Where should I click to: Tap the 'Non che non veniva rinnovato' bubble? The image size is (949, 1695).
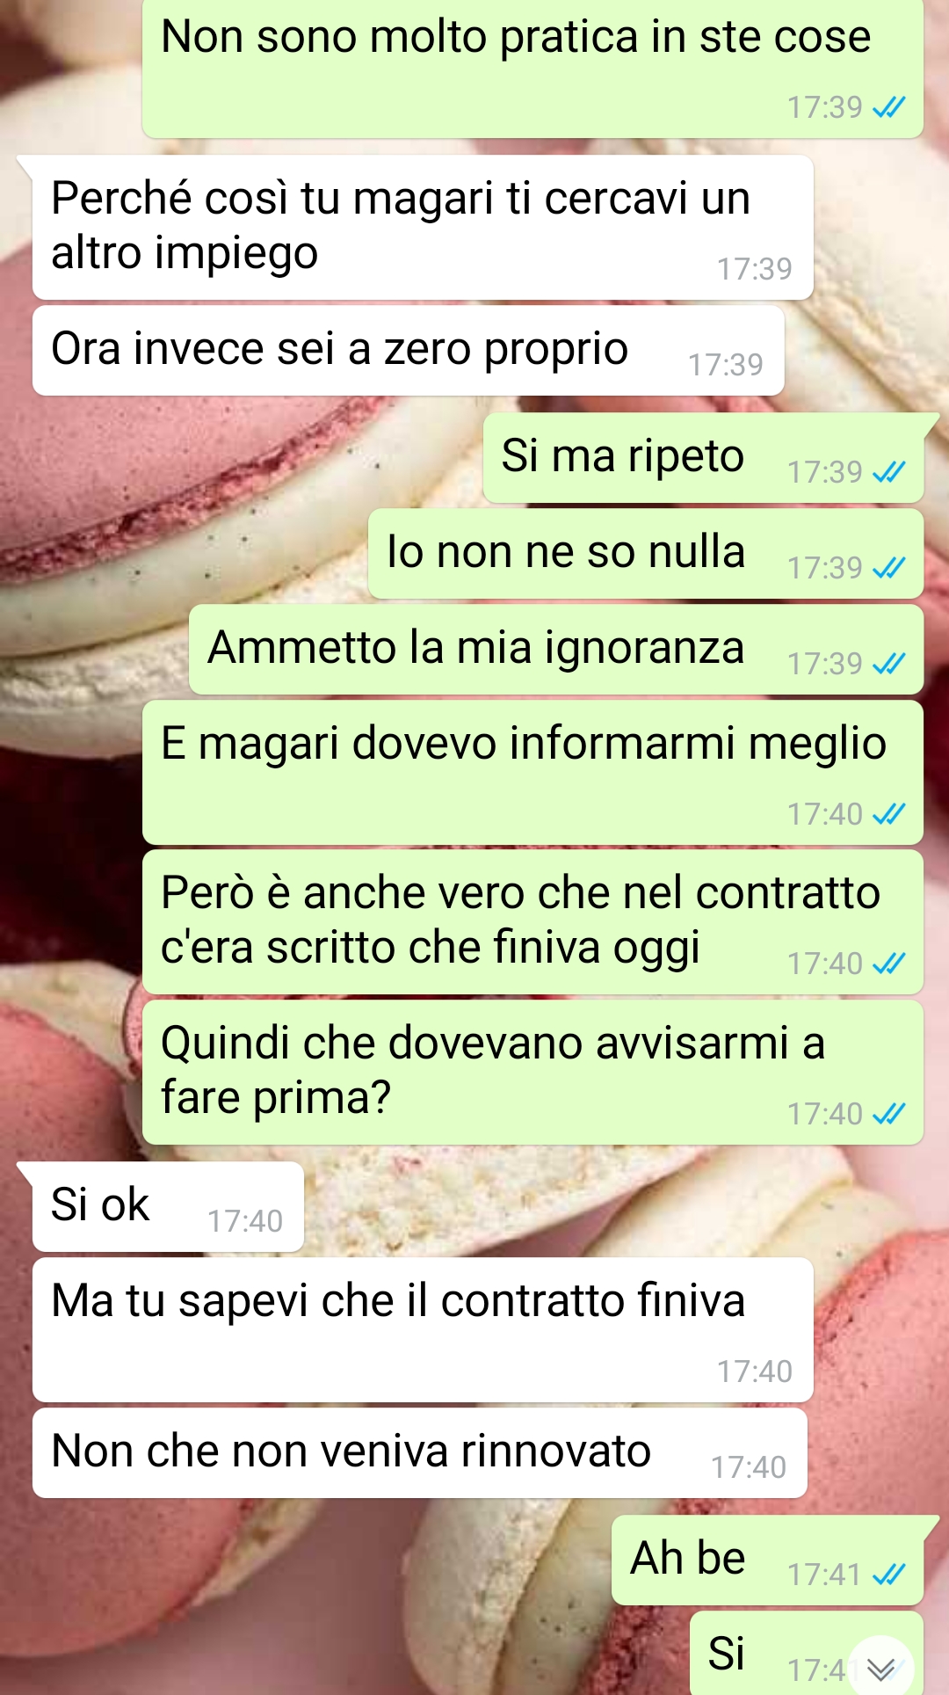420,1453
